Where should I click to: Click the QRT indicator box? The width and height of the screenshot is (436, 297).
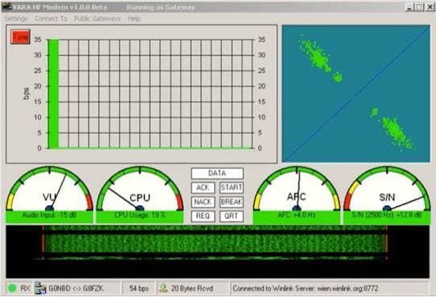point(232,216)
